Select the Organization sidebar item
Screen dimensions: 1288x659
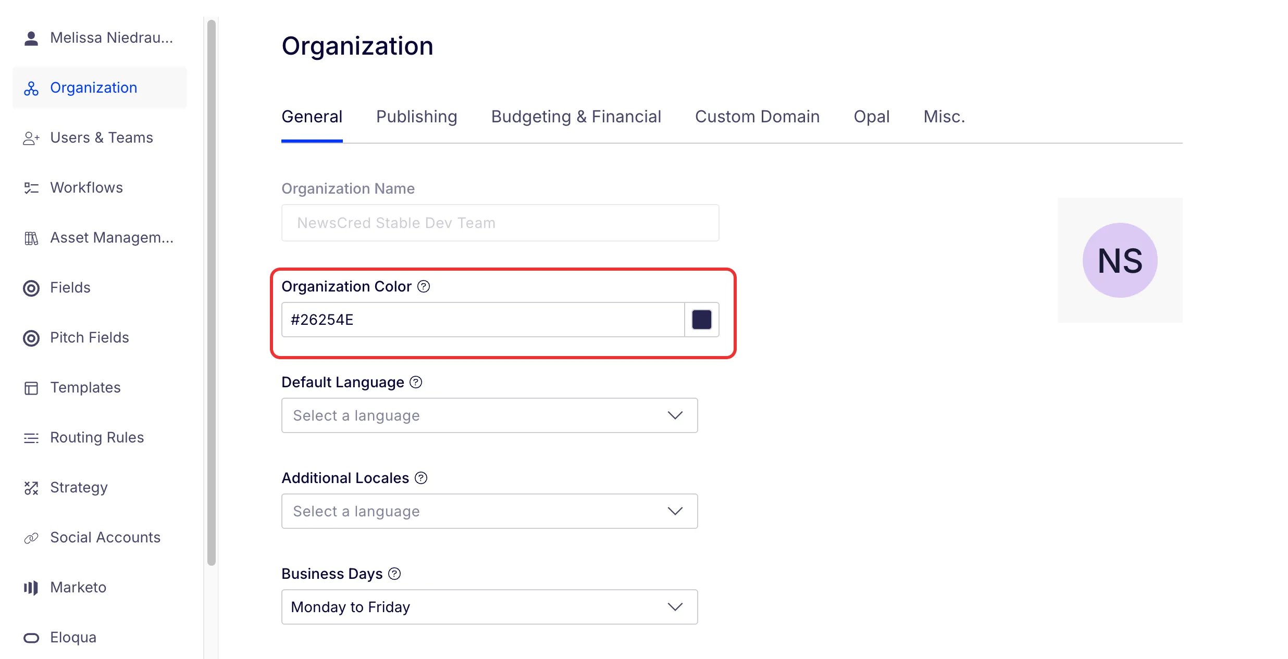tap(100, 88)
